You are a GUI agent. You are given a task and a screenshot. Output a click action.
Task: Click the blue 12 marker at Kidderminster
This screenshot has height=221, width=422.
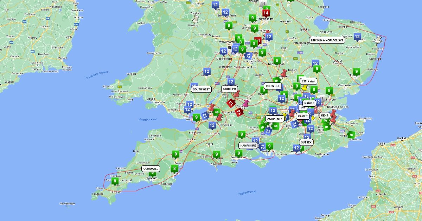click(223, 52)
